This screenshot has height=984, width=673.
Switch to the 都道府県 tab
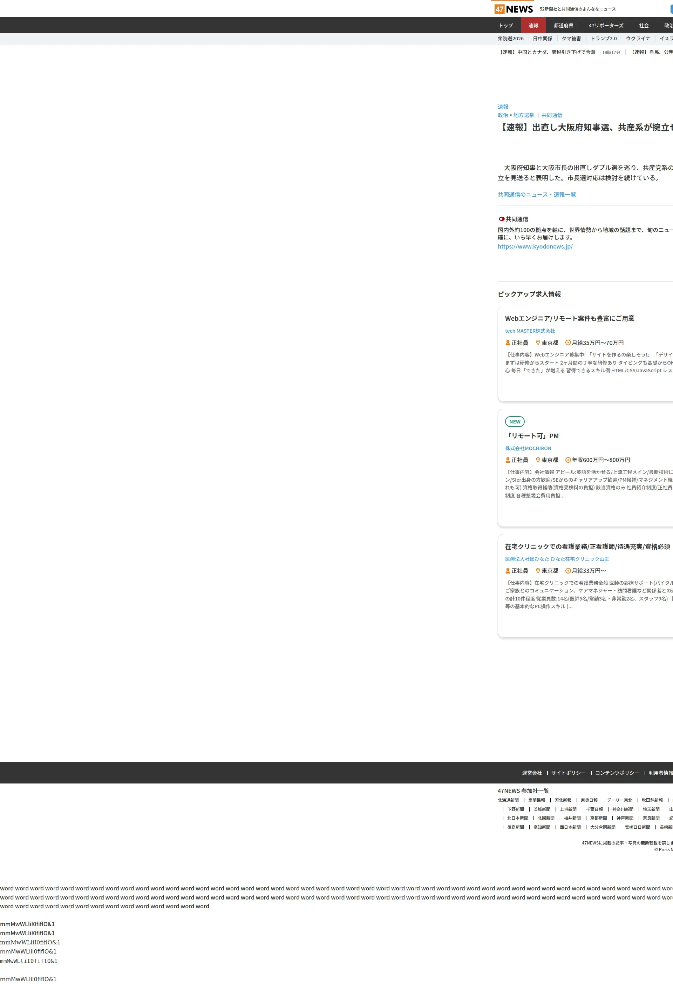point(563,25)
